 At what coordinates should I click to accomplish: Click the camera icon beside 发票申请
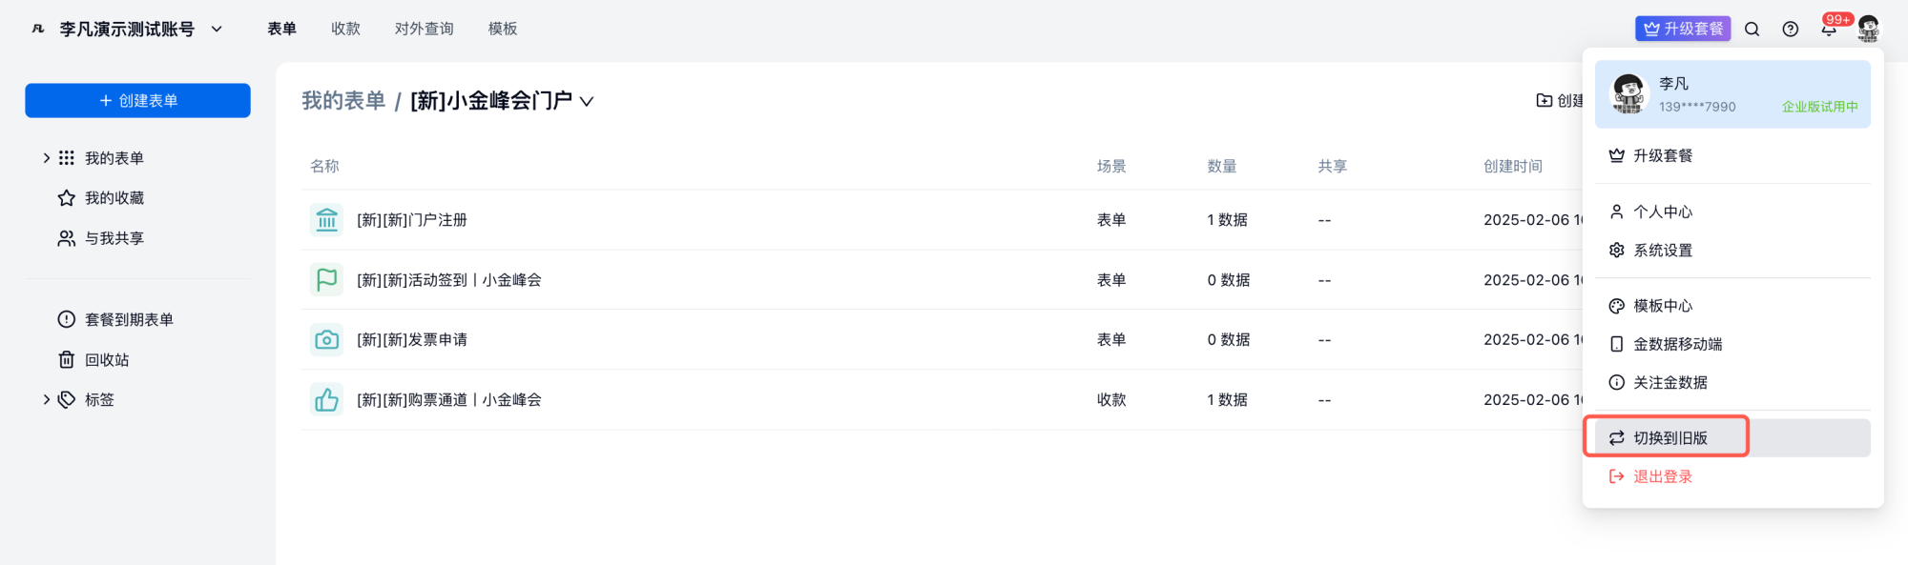point(326,340)
